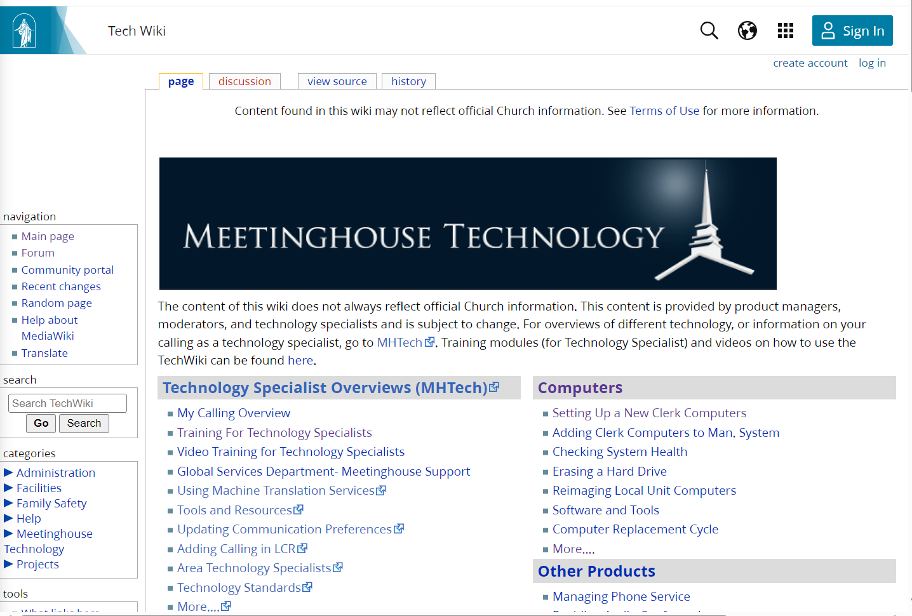Open the search magnifier icon
The image size is (912, 616).
tap(709, 30)
